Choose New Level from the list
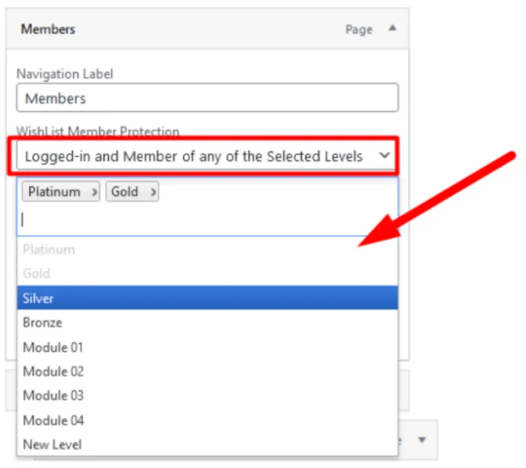Viewport: 526px width, 468px height. (207, 444)
